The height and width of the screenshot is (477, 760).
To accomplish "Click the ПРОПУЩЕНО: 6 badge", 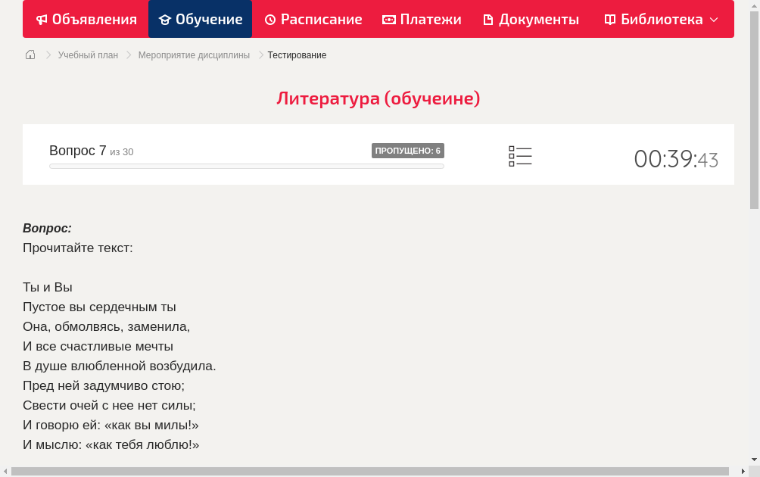I will (x=407, y=151).
